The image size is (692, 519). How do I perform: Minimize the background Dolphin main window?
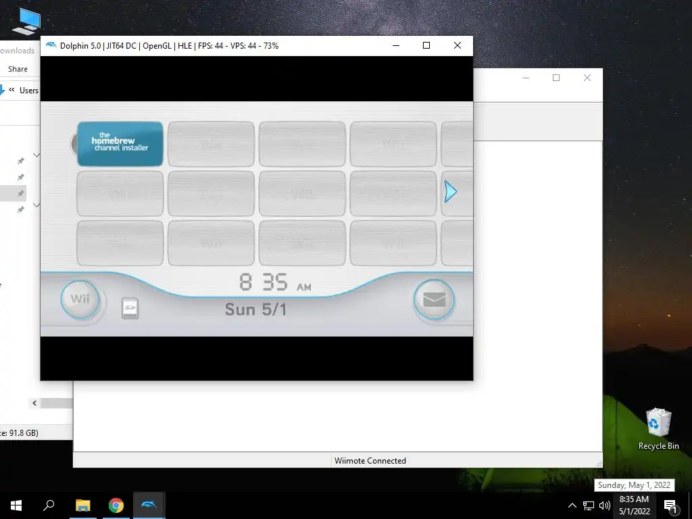(x=526, y=78)
